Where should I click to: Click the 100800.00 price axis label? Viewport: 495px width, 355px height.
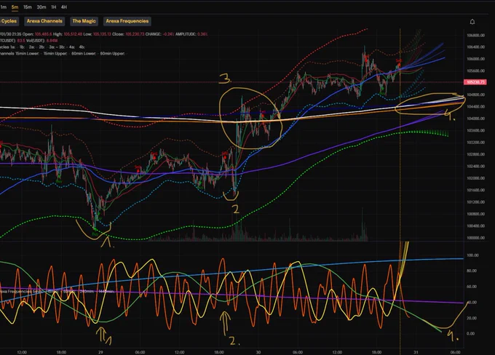(476, 214)
